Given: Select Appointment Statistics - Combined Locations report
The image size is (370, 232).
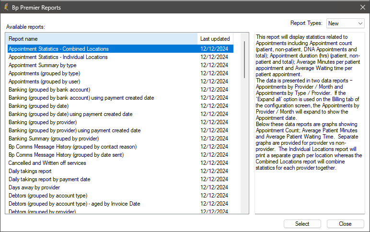Looking at the screenshot, I should tap(120, 49).
